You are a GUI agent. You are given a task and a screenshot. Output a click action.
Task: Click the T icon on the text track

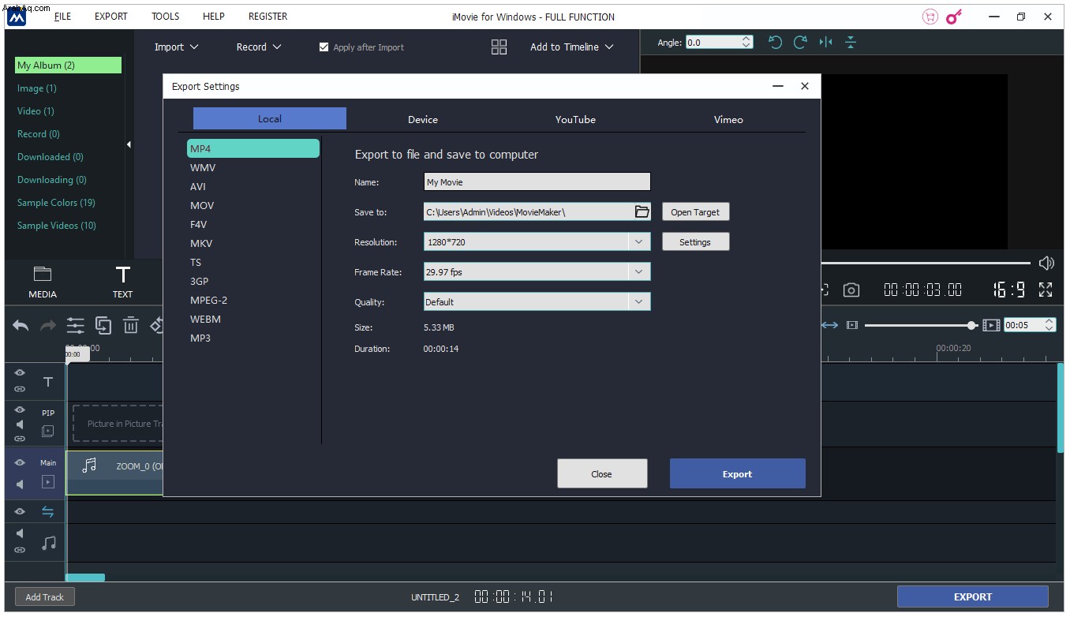[x=48, y=382]
